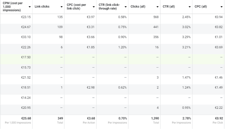The height and width of the screenshot is (129, 225).
Task: Open dropdown arrow for Link clicks column
Action: (x=61, y=7)
